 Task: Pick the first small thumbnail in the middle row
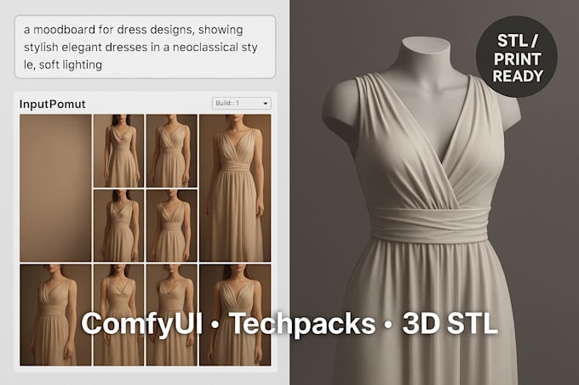pos(118,225)
